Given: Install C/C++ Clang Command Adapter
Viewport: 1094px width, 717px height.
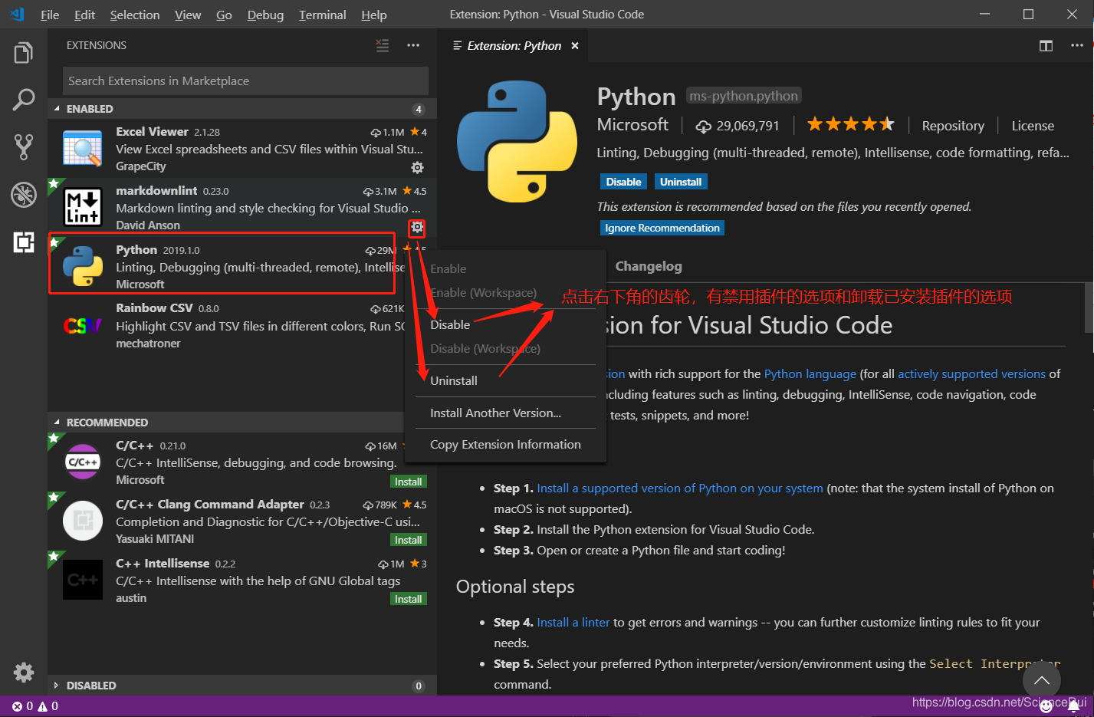Looking at the screenshot, I should (408, 540).
